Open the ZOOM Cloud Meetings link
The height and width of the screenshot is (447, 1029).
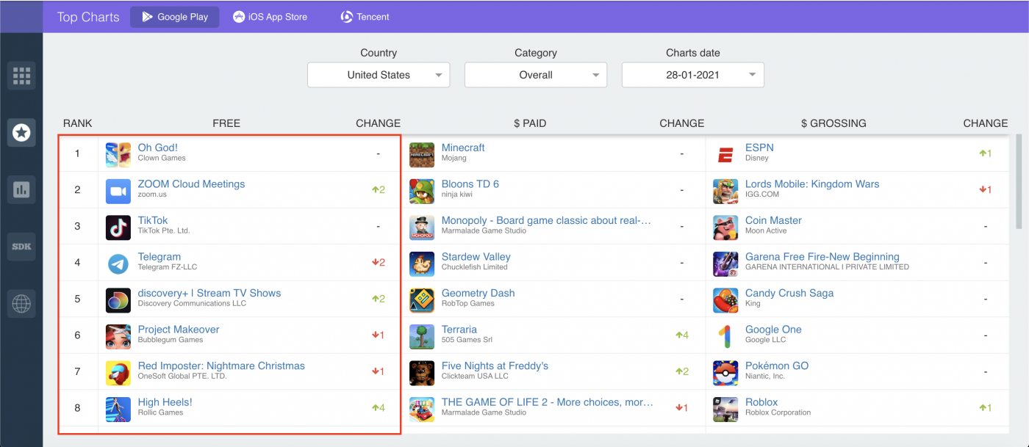point(191,184)
